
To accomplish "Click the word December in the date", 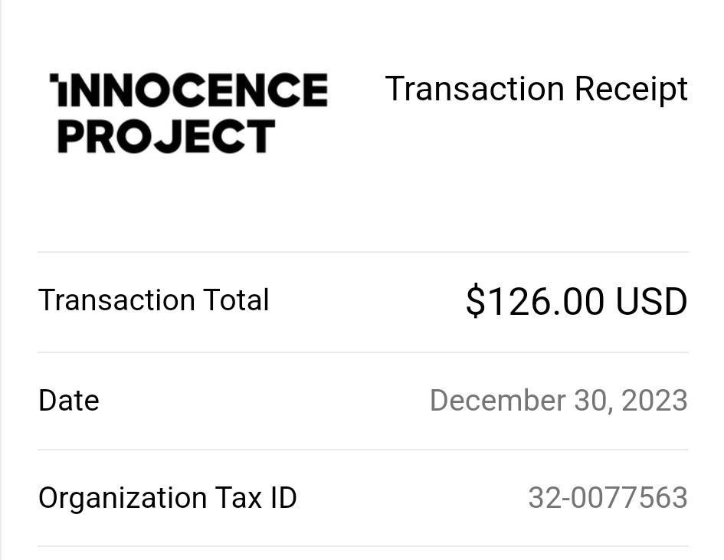I will pyautogui.click(x=497, y=400).
